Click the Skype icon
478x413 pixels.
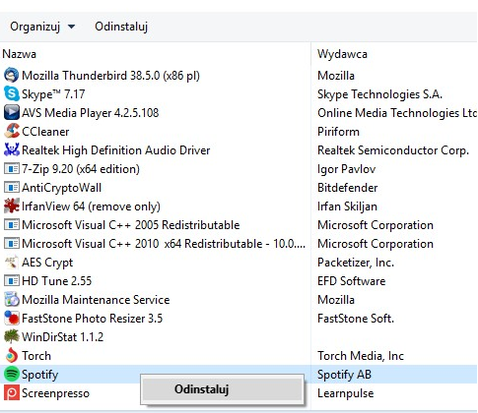coord(11,94)
